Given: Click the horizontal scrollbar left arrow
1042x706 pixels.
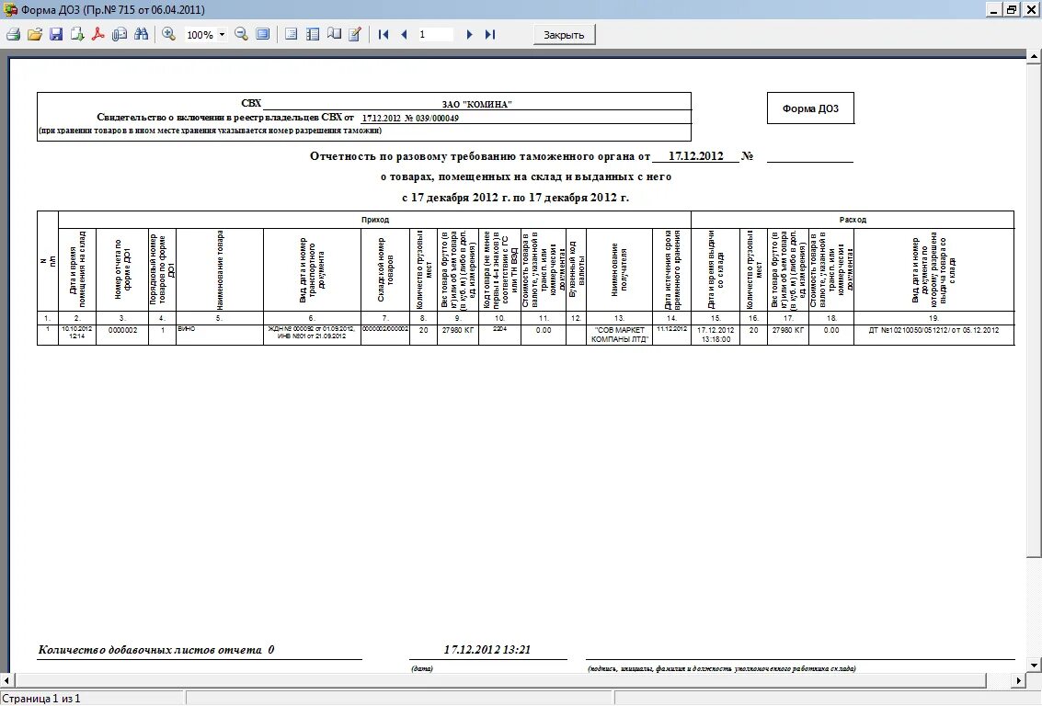Looking at the screenshot, I should (6, 681).
